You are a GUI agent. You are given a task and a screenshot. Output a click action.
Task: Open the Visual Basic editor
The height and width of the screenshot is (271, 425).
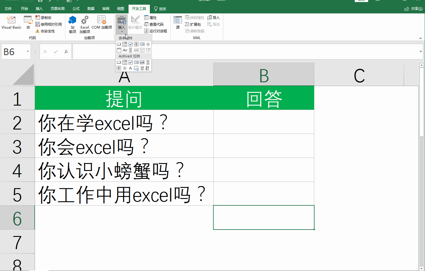click(11, 23)
